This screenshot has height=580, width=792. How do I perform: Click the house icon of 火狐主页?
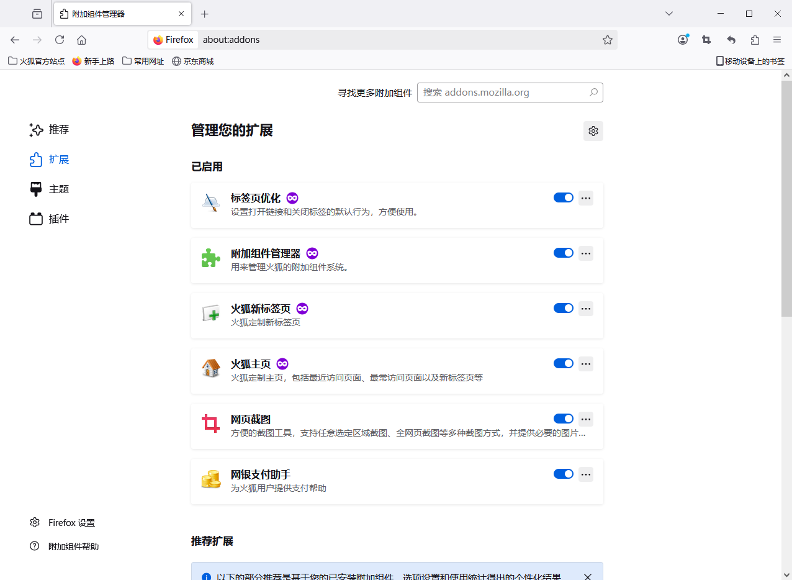coord(211,369)
